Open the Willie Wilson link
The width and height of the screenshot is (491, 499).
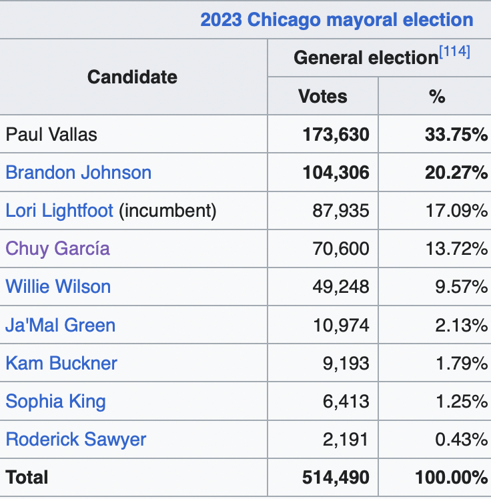[x=58, y=287]
